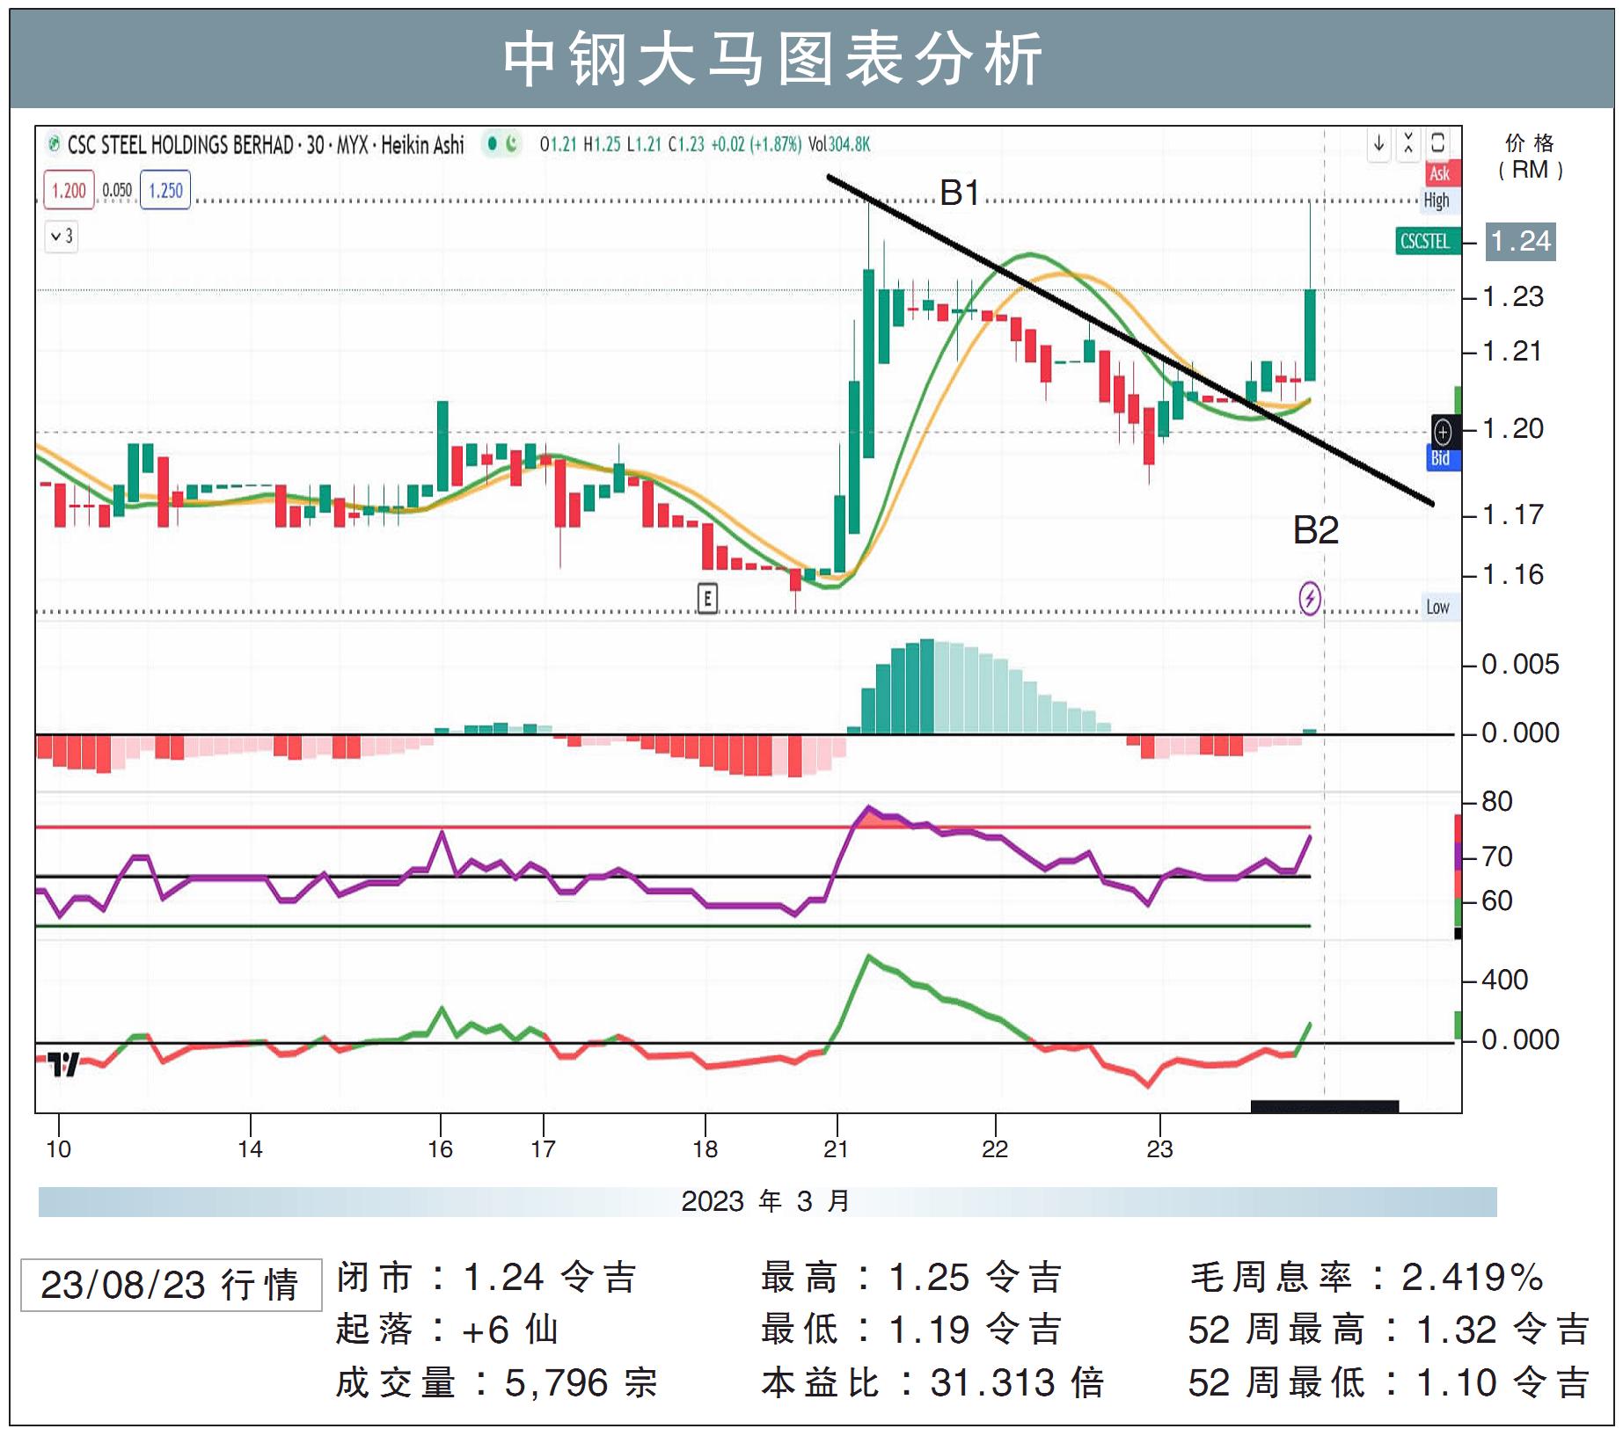Click the 60 level on the oscillator axis
The height and width of the screenshot is (1436, 1623).
(1497, 901)
